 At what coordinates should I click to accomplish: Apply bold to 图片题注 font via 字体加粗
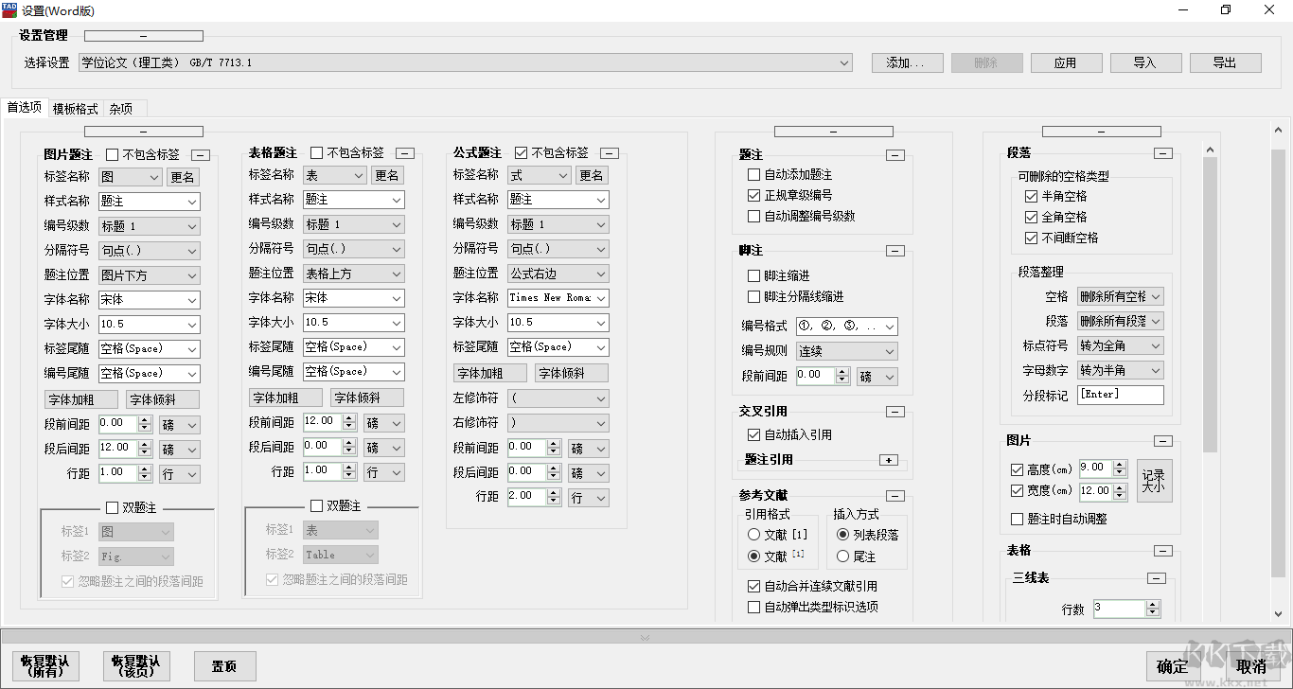coord(80,398)
